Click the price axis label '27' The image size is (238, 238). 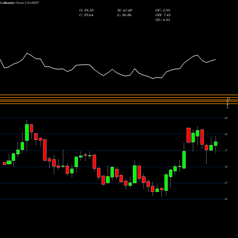click(x=226, y=183)
